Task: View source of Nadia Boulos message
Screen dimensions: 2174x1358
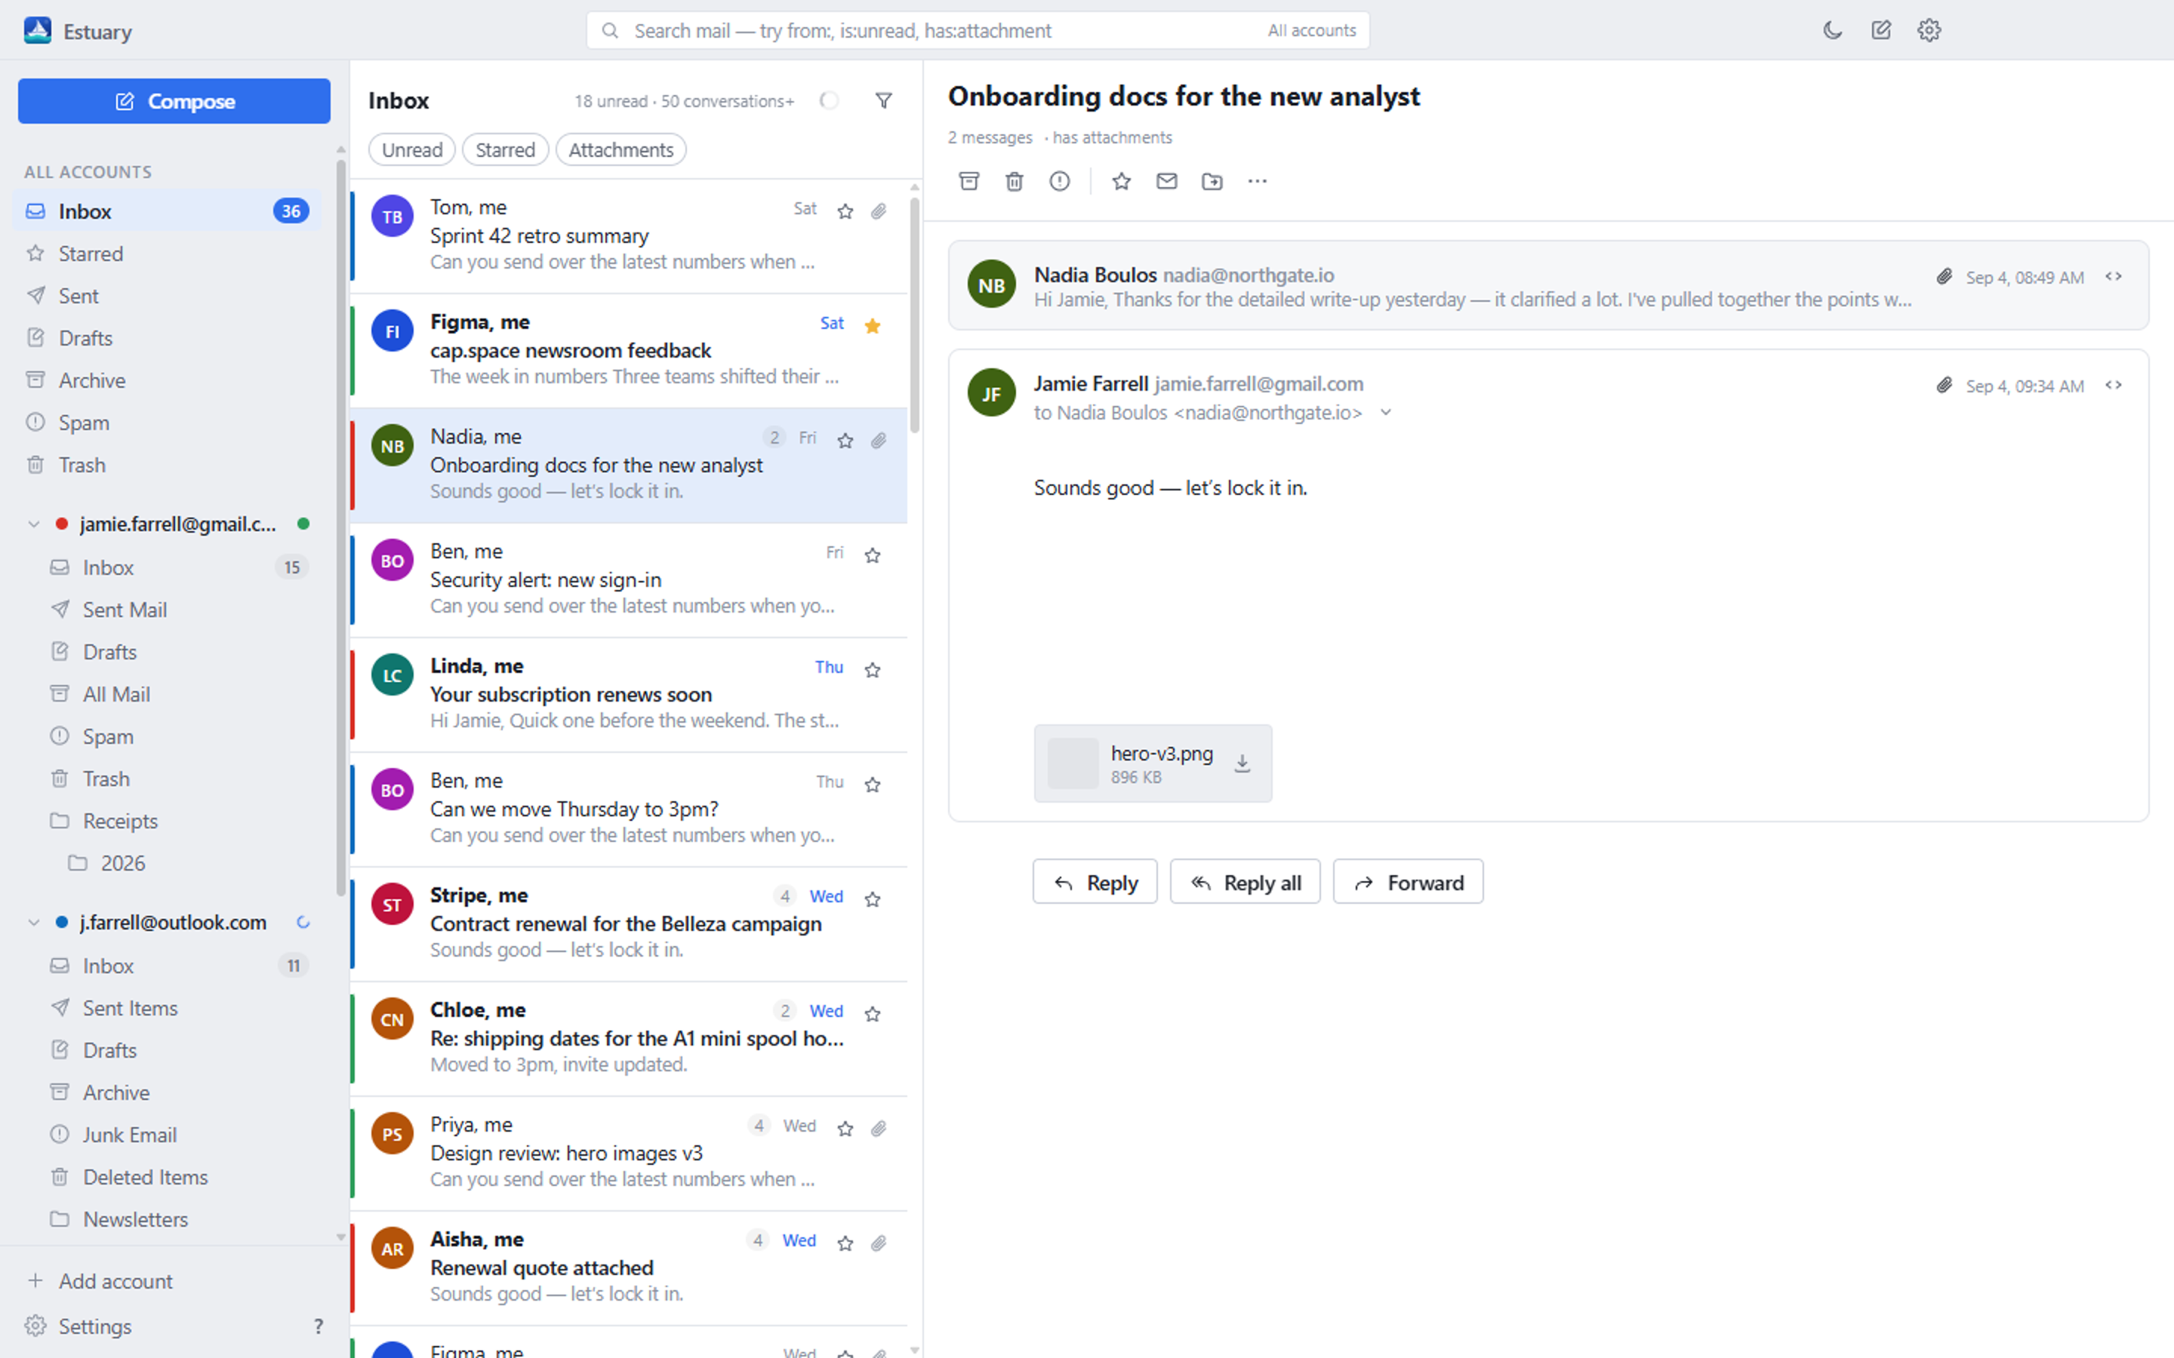Action: point(2114,277)
